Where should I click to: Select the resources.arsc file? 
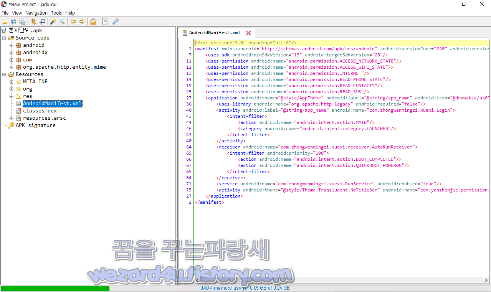point(44,118)
